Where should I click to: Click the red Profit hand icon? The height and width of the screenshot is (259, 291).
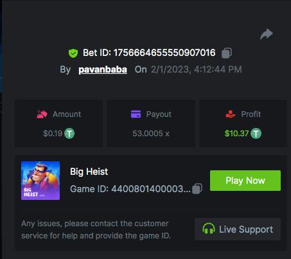231,114
